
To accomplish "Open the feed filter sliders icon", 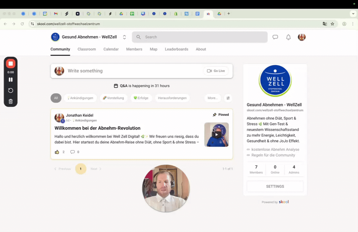I will pos(228,98).
